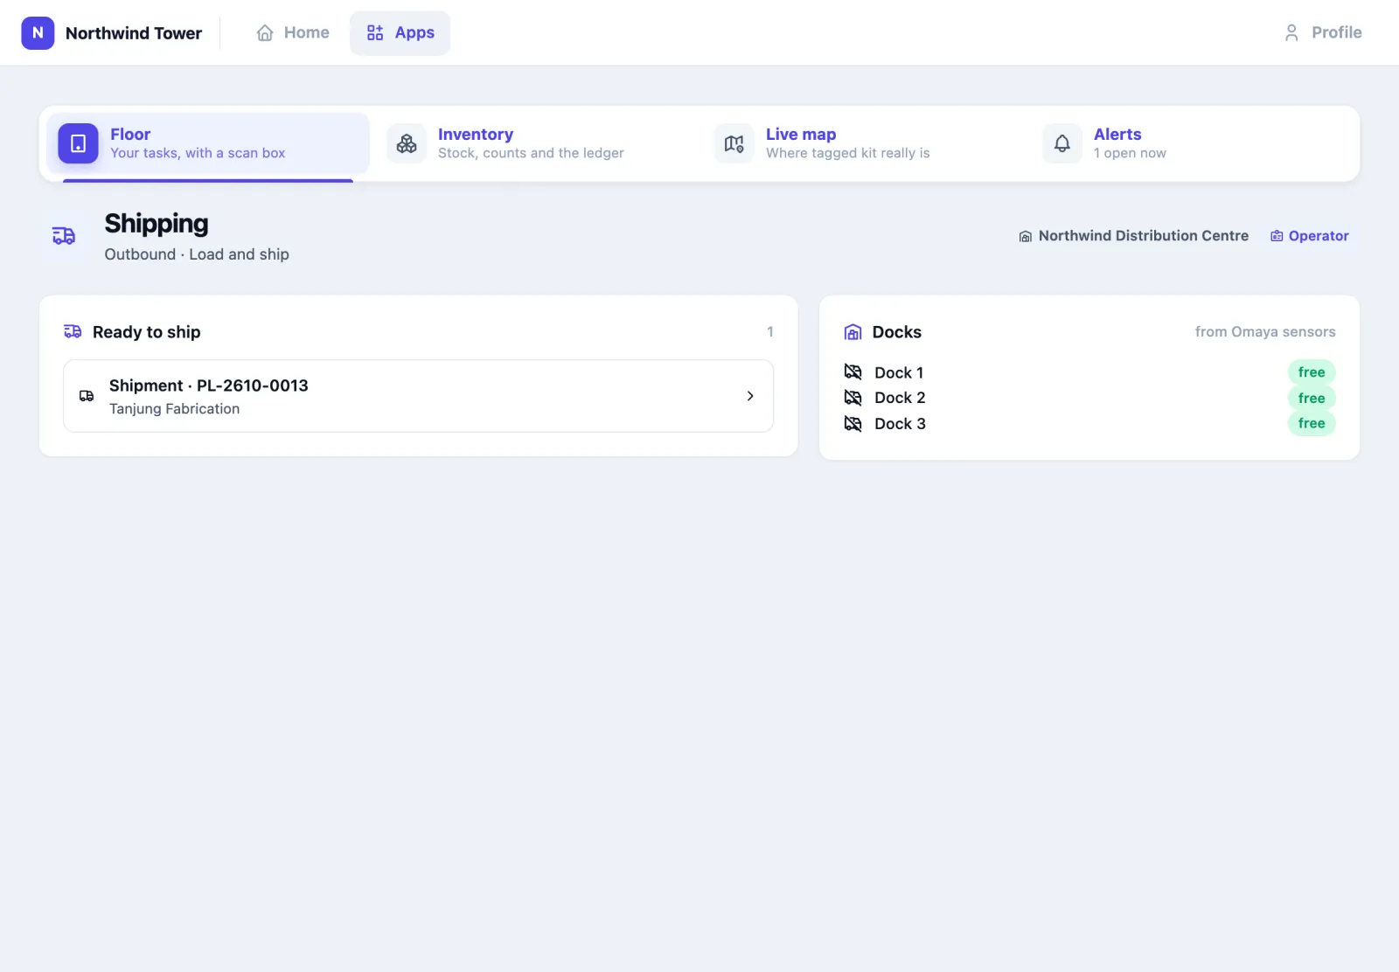Screen dimensions: 1399x972
Task: Switch to the Inventory tab
Action: point(536,143)
